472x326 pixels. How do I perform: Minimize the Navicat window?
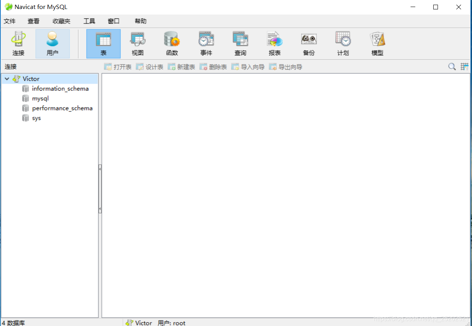point(413,7)
